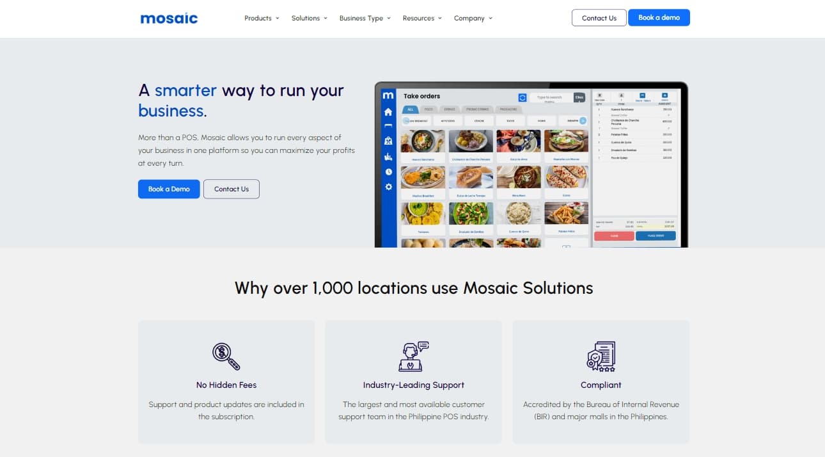This screenshot has height=457, width=825.
Task: Click the first icon atop the order panel
Action: (599, 96)
